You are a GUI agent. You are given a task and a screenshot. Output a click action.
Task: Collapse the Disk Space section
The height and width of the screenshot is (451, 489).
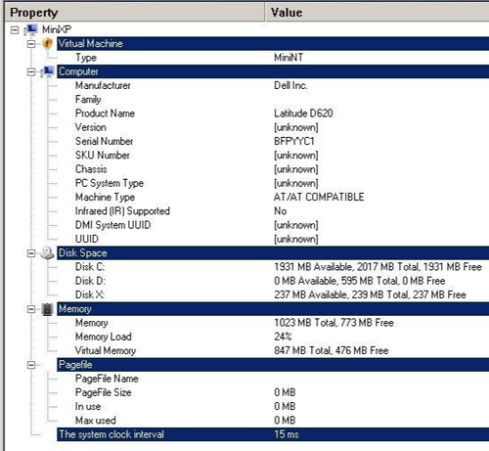coord(31,253)
